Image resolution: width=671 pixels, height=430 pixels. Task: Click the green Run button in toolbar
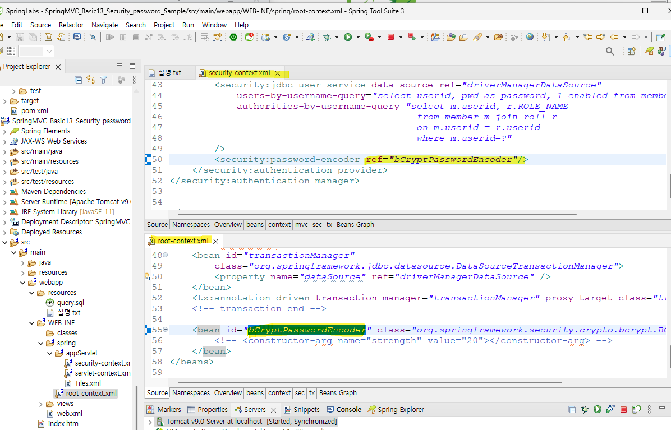pos(348,37)
